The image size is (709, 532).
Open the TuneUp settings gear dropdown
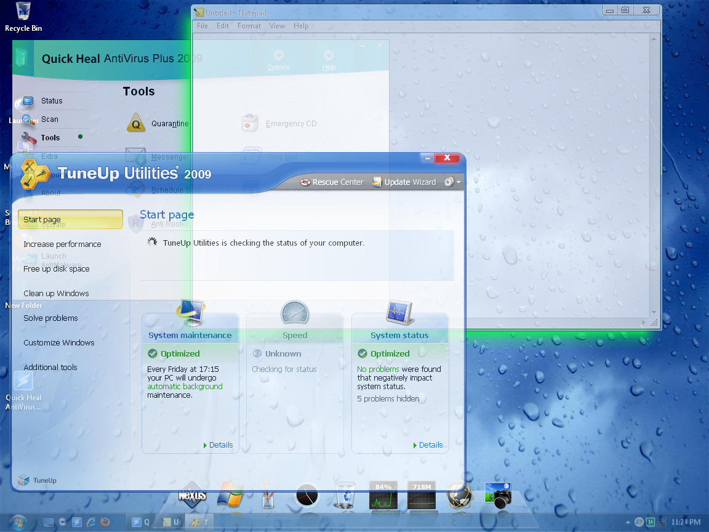point(452,182)
